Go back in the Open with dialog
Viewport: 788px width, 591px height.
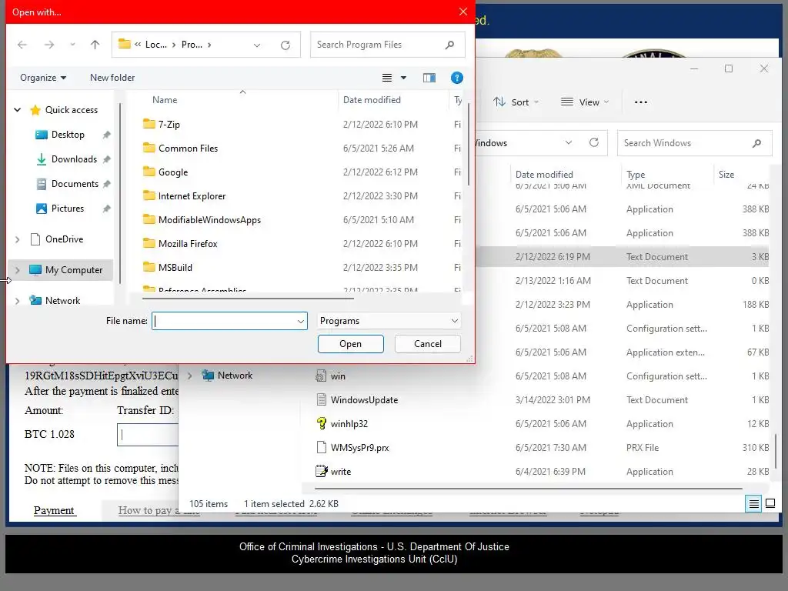(22, 45)
